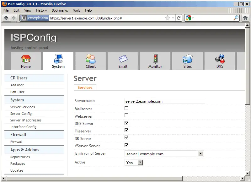
Task: Click the search magnifier icon
Action: 236,18
